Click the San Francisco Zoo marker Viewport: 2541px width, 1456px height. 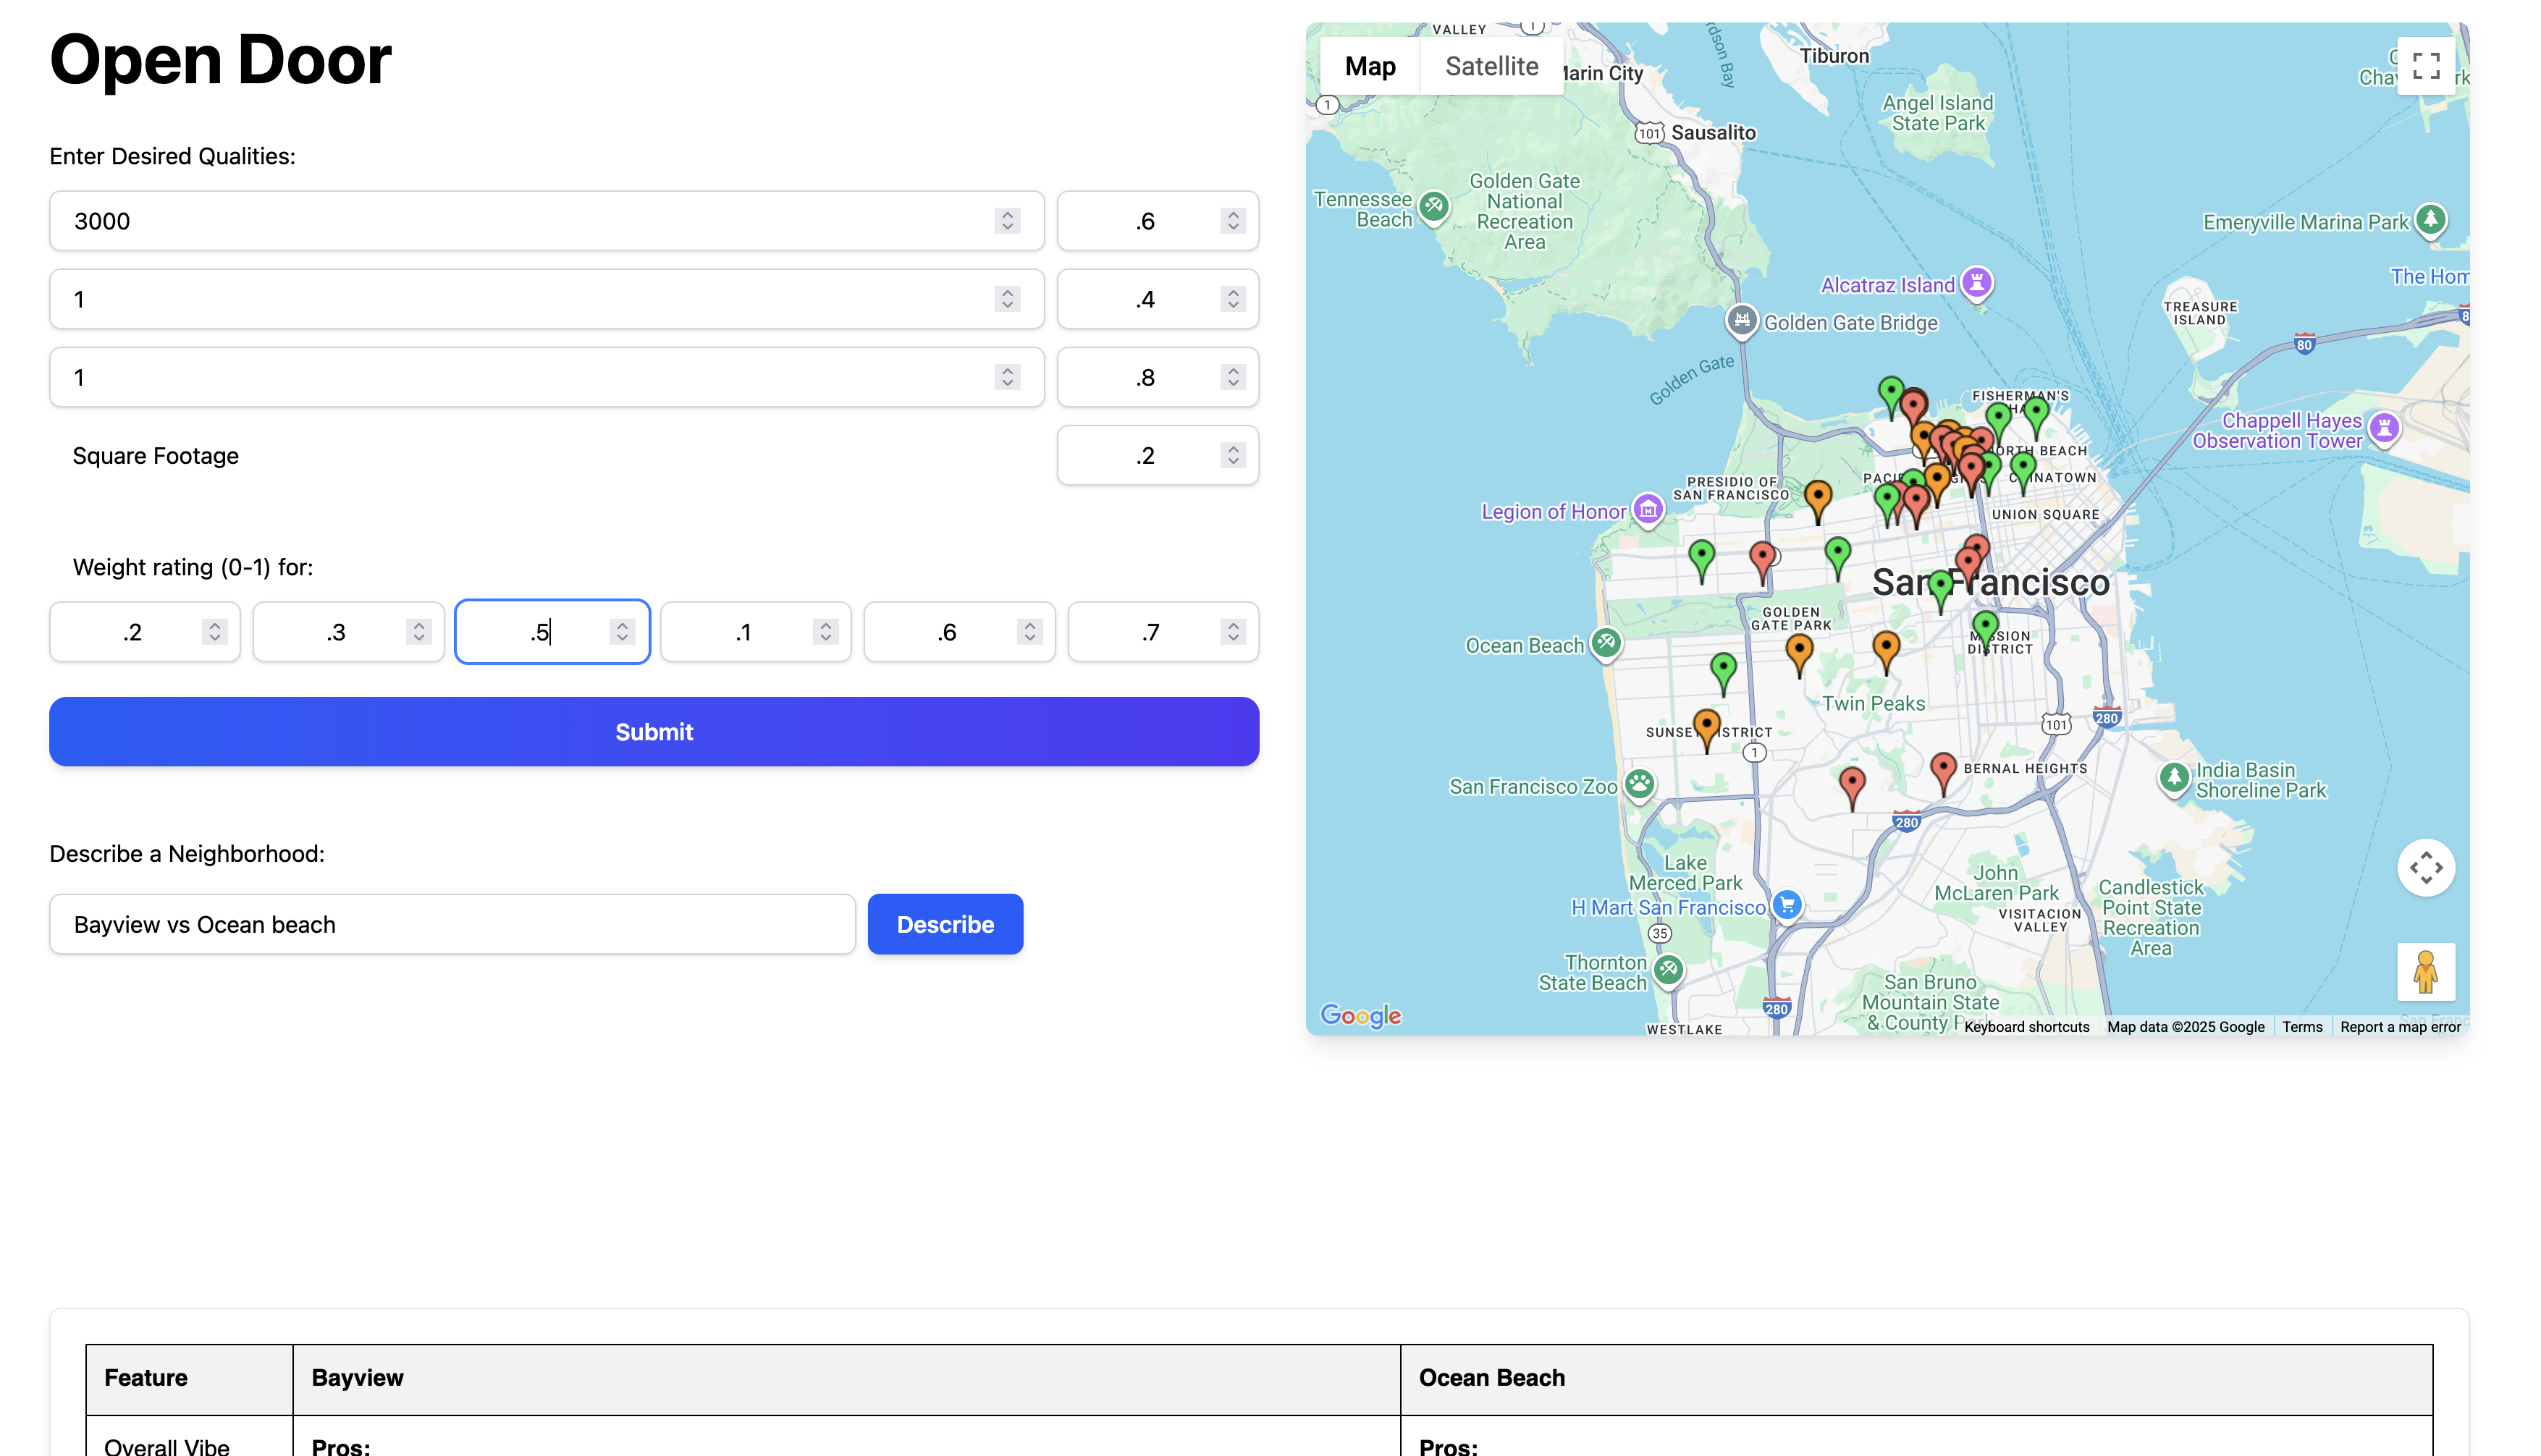[x=1639, y=784]
